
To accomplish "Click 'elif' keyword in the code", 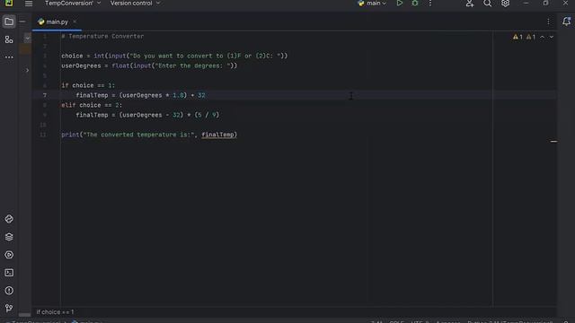I will (68, 105).
